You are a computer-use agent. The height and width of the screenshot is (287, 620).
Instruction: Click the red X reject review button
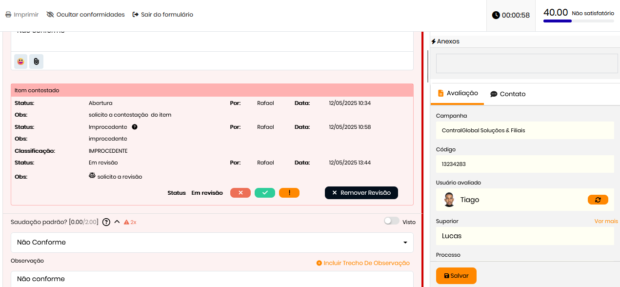click(x=240, y=193)
